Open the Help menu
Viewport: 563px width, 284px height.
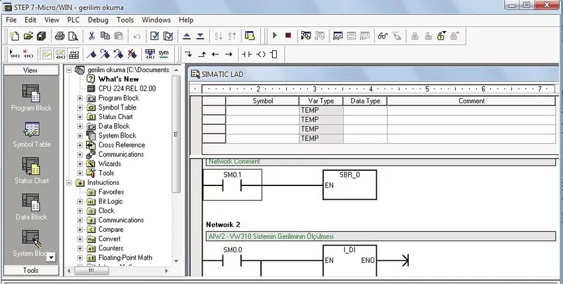[x=186, y=20]
